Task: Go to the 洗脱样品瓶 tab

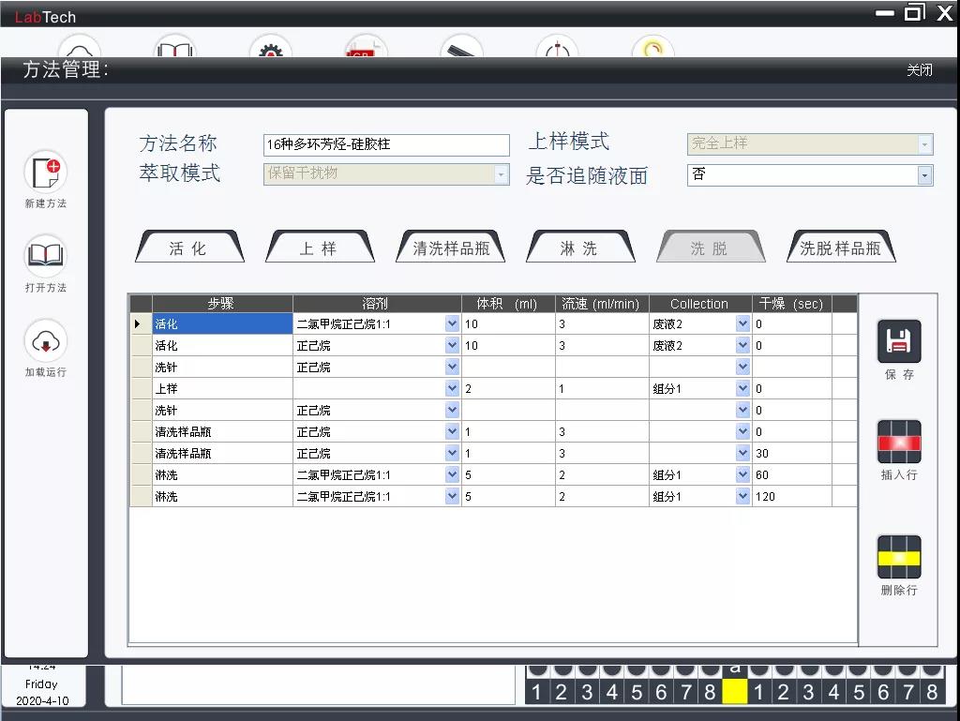Action: pyautogui.click(x=840, y=248)
